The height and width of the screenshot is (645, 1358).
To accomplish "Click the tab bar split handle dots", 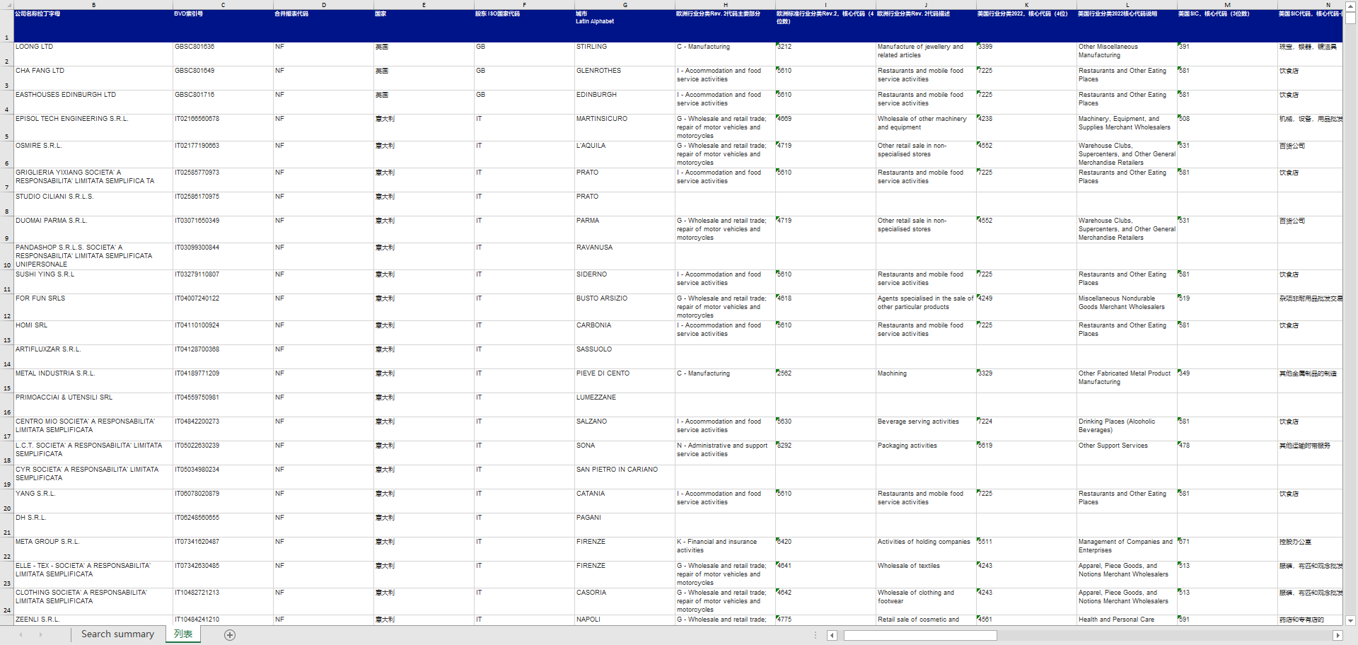I will click(x=816, y=635).
